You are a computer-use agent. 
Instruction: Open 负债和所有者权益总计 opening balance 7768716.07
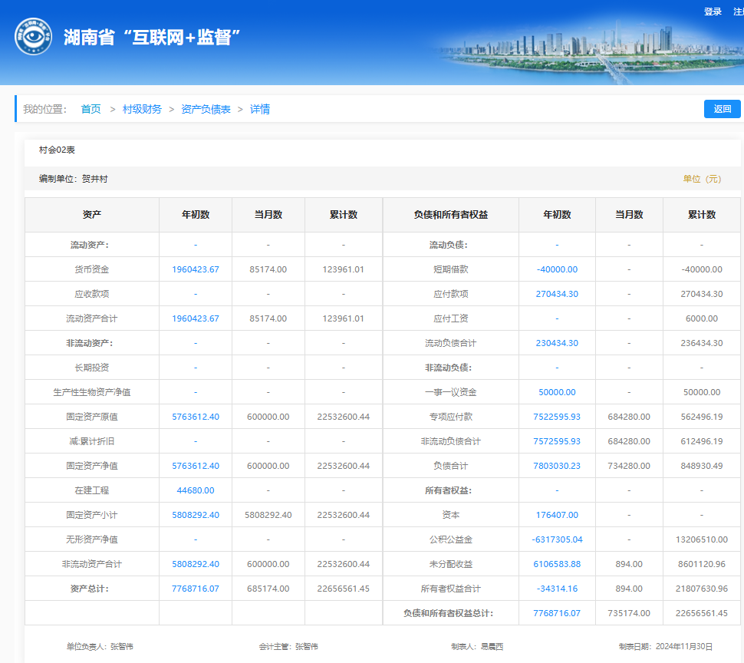(557, 613)
